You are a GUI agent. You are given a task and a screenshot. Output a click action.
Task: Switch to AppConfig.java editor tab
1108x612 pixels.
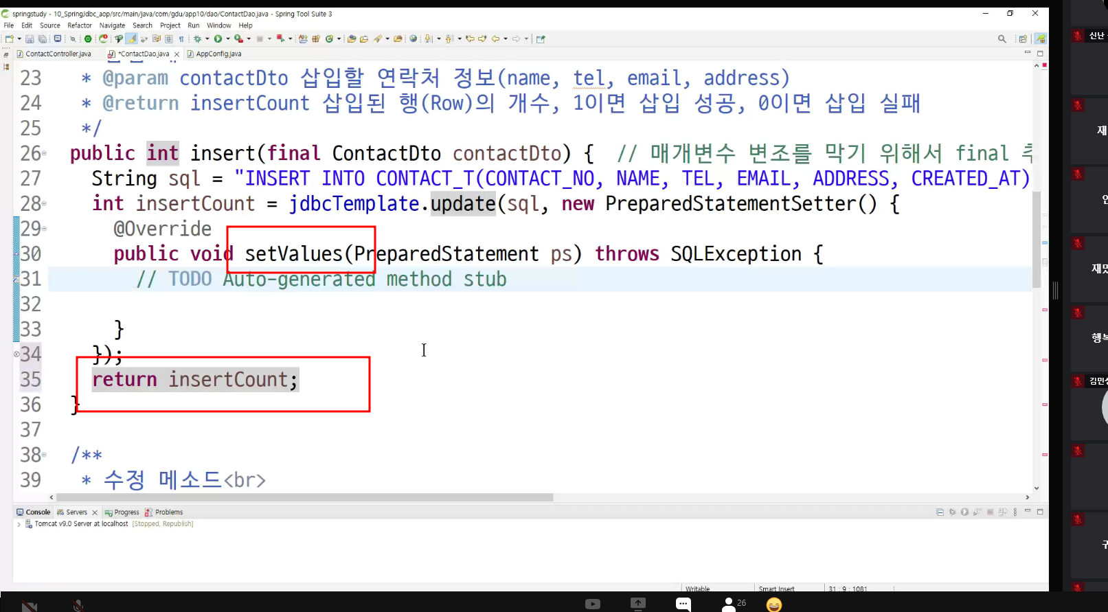[218, 54]
